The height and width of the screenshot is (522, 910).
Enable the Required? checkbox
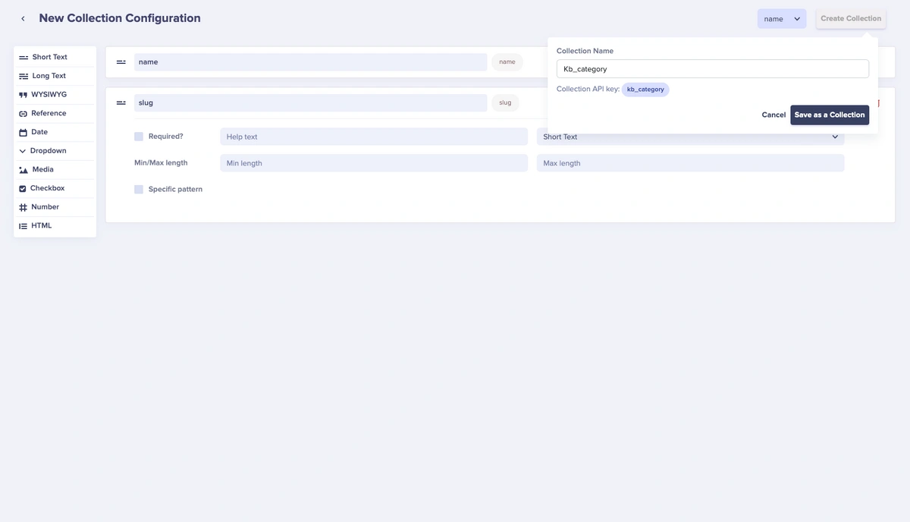(139, 137)
